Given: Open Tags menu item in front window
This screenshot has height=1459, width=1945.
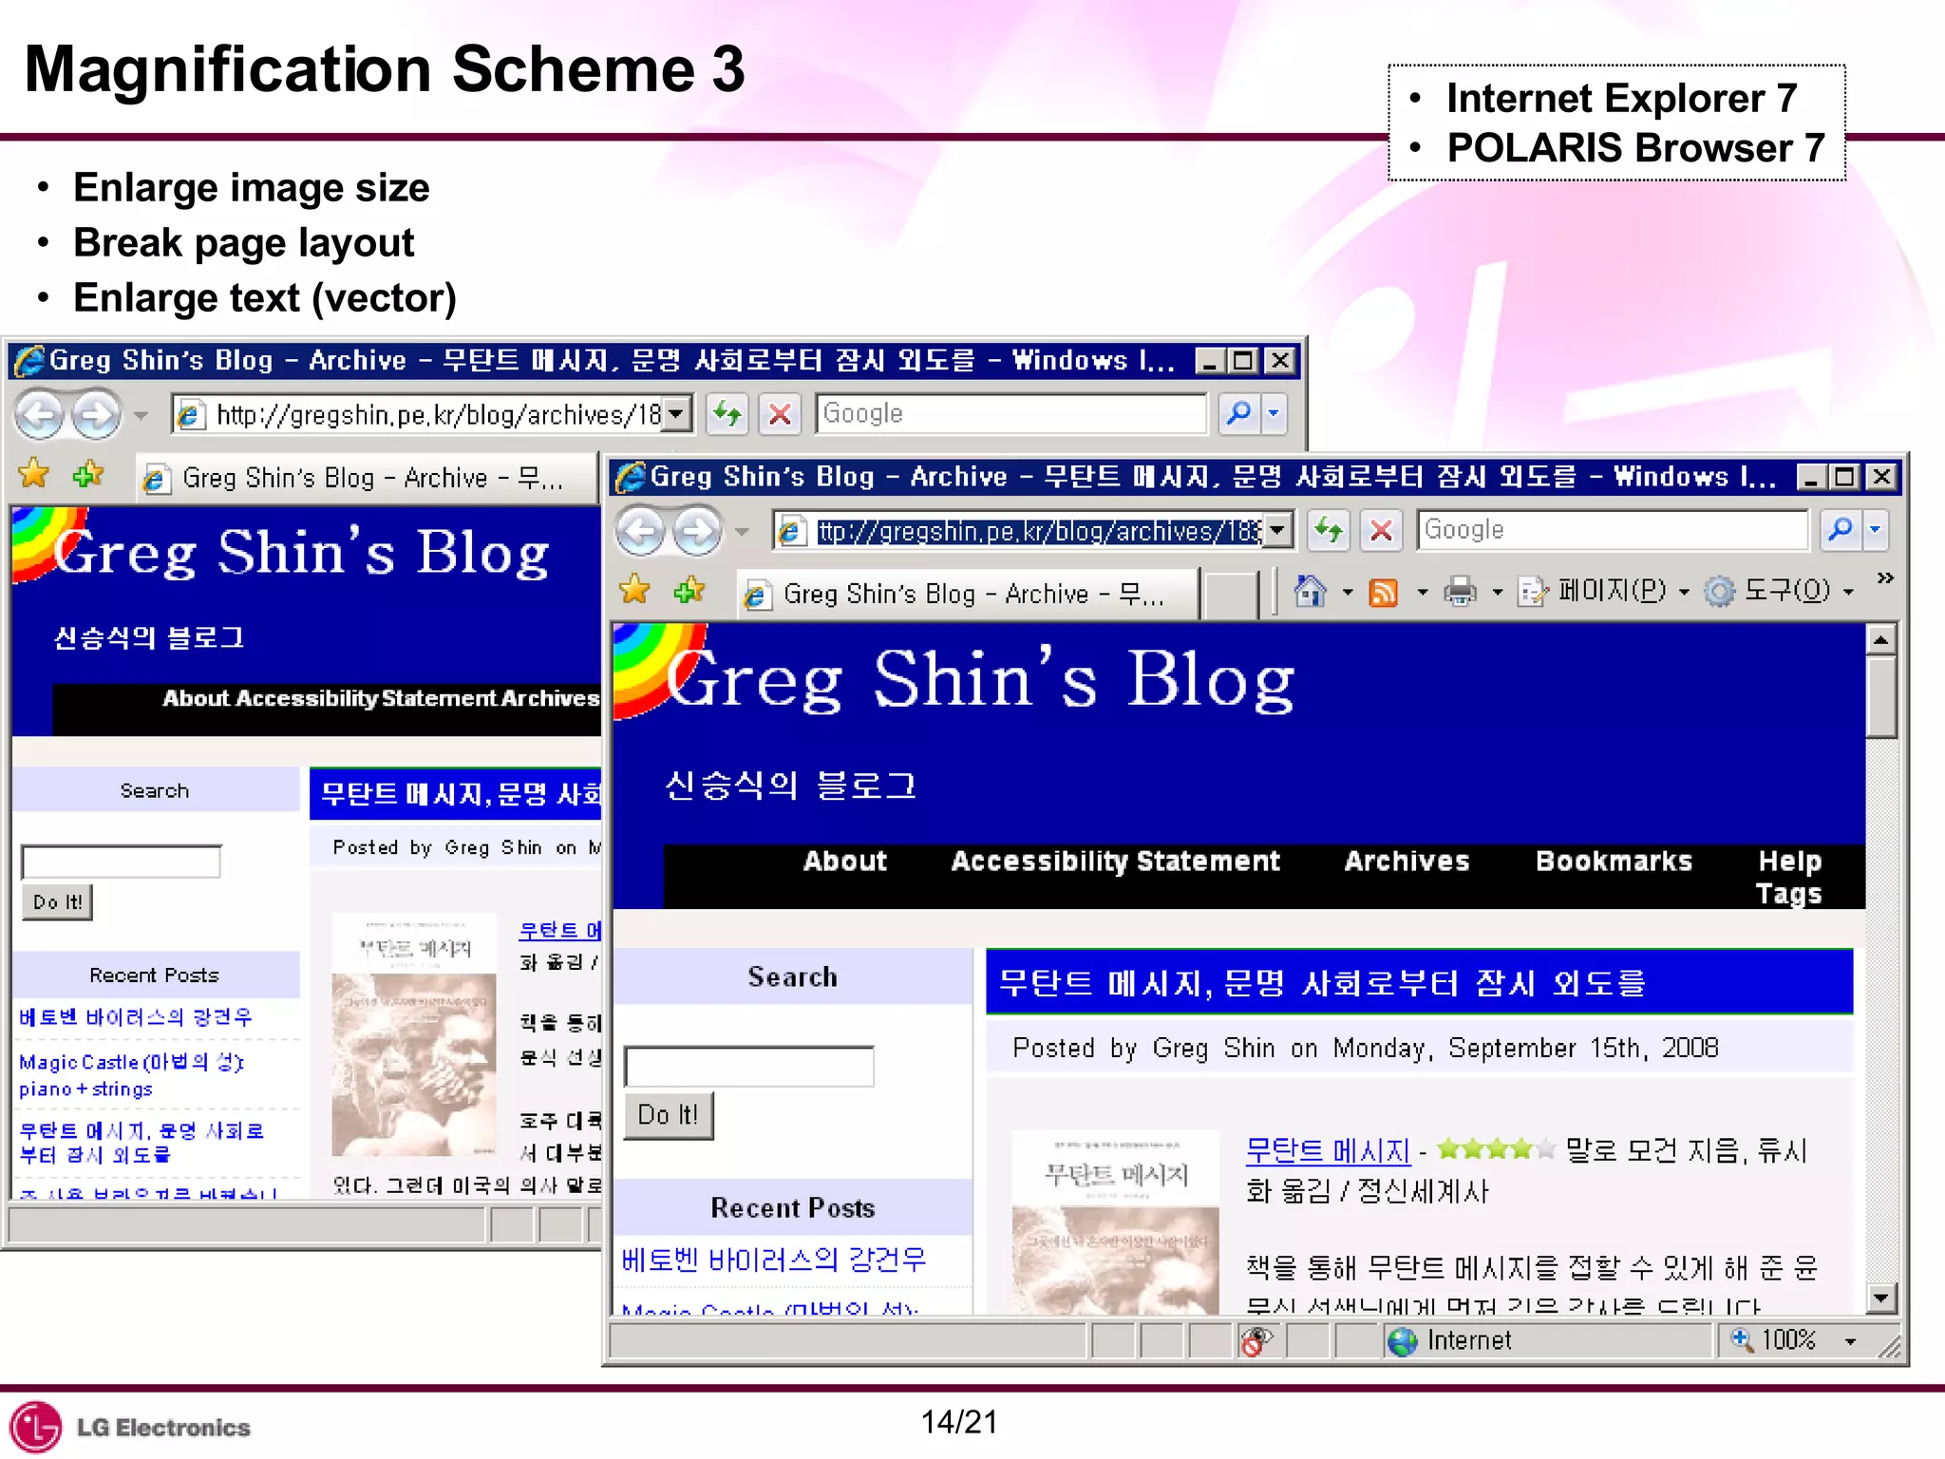Looking at the screenshot, I should pos(1788,894).
